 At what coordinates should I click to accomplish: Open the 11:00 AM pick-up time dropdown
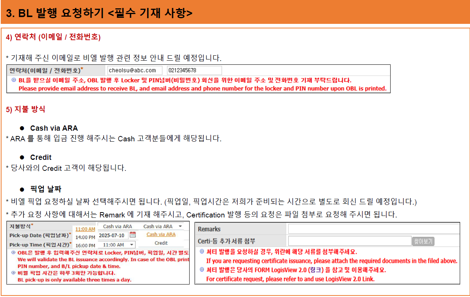click(x=119, y=245)
